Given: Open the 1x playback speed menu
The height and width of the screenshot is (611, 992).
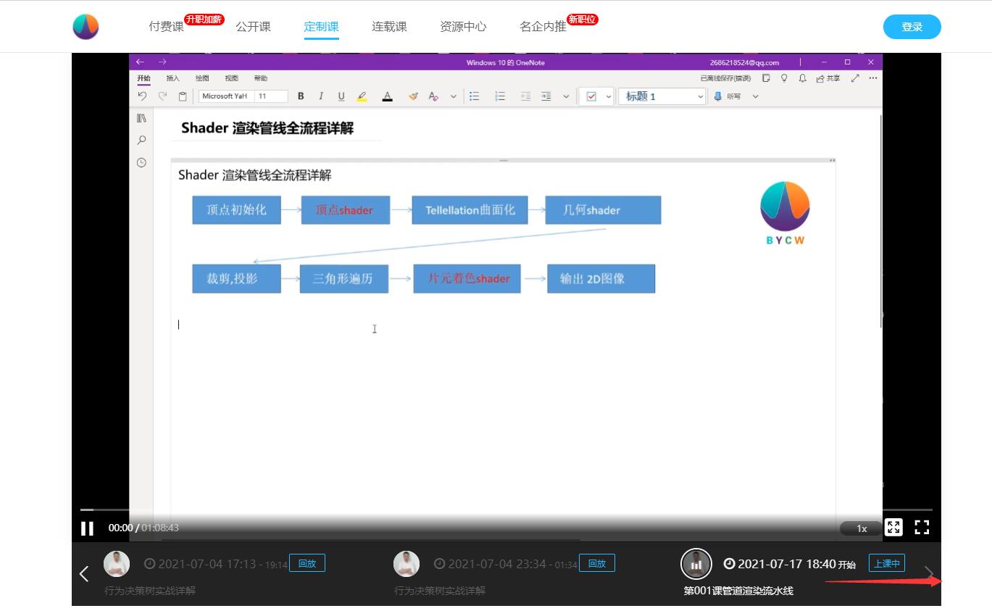Looking at the screenshot, I should (862, 528).
